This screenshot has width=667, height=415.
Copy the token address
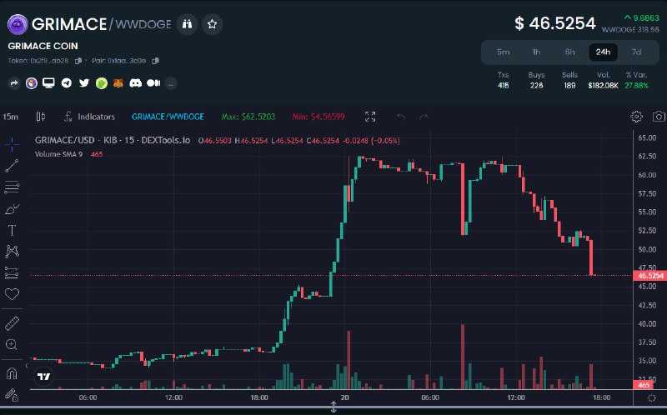coord(78,61)
